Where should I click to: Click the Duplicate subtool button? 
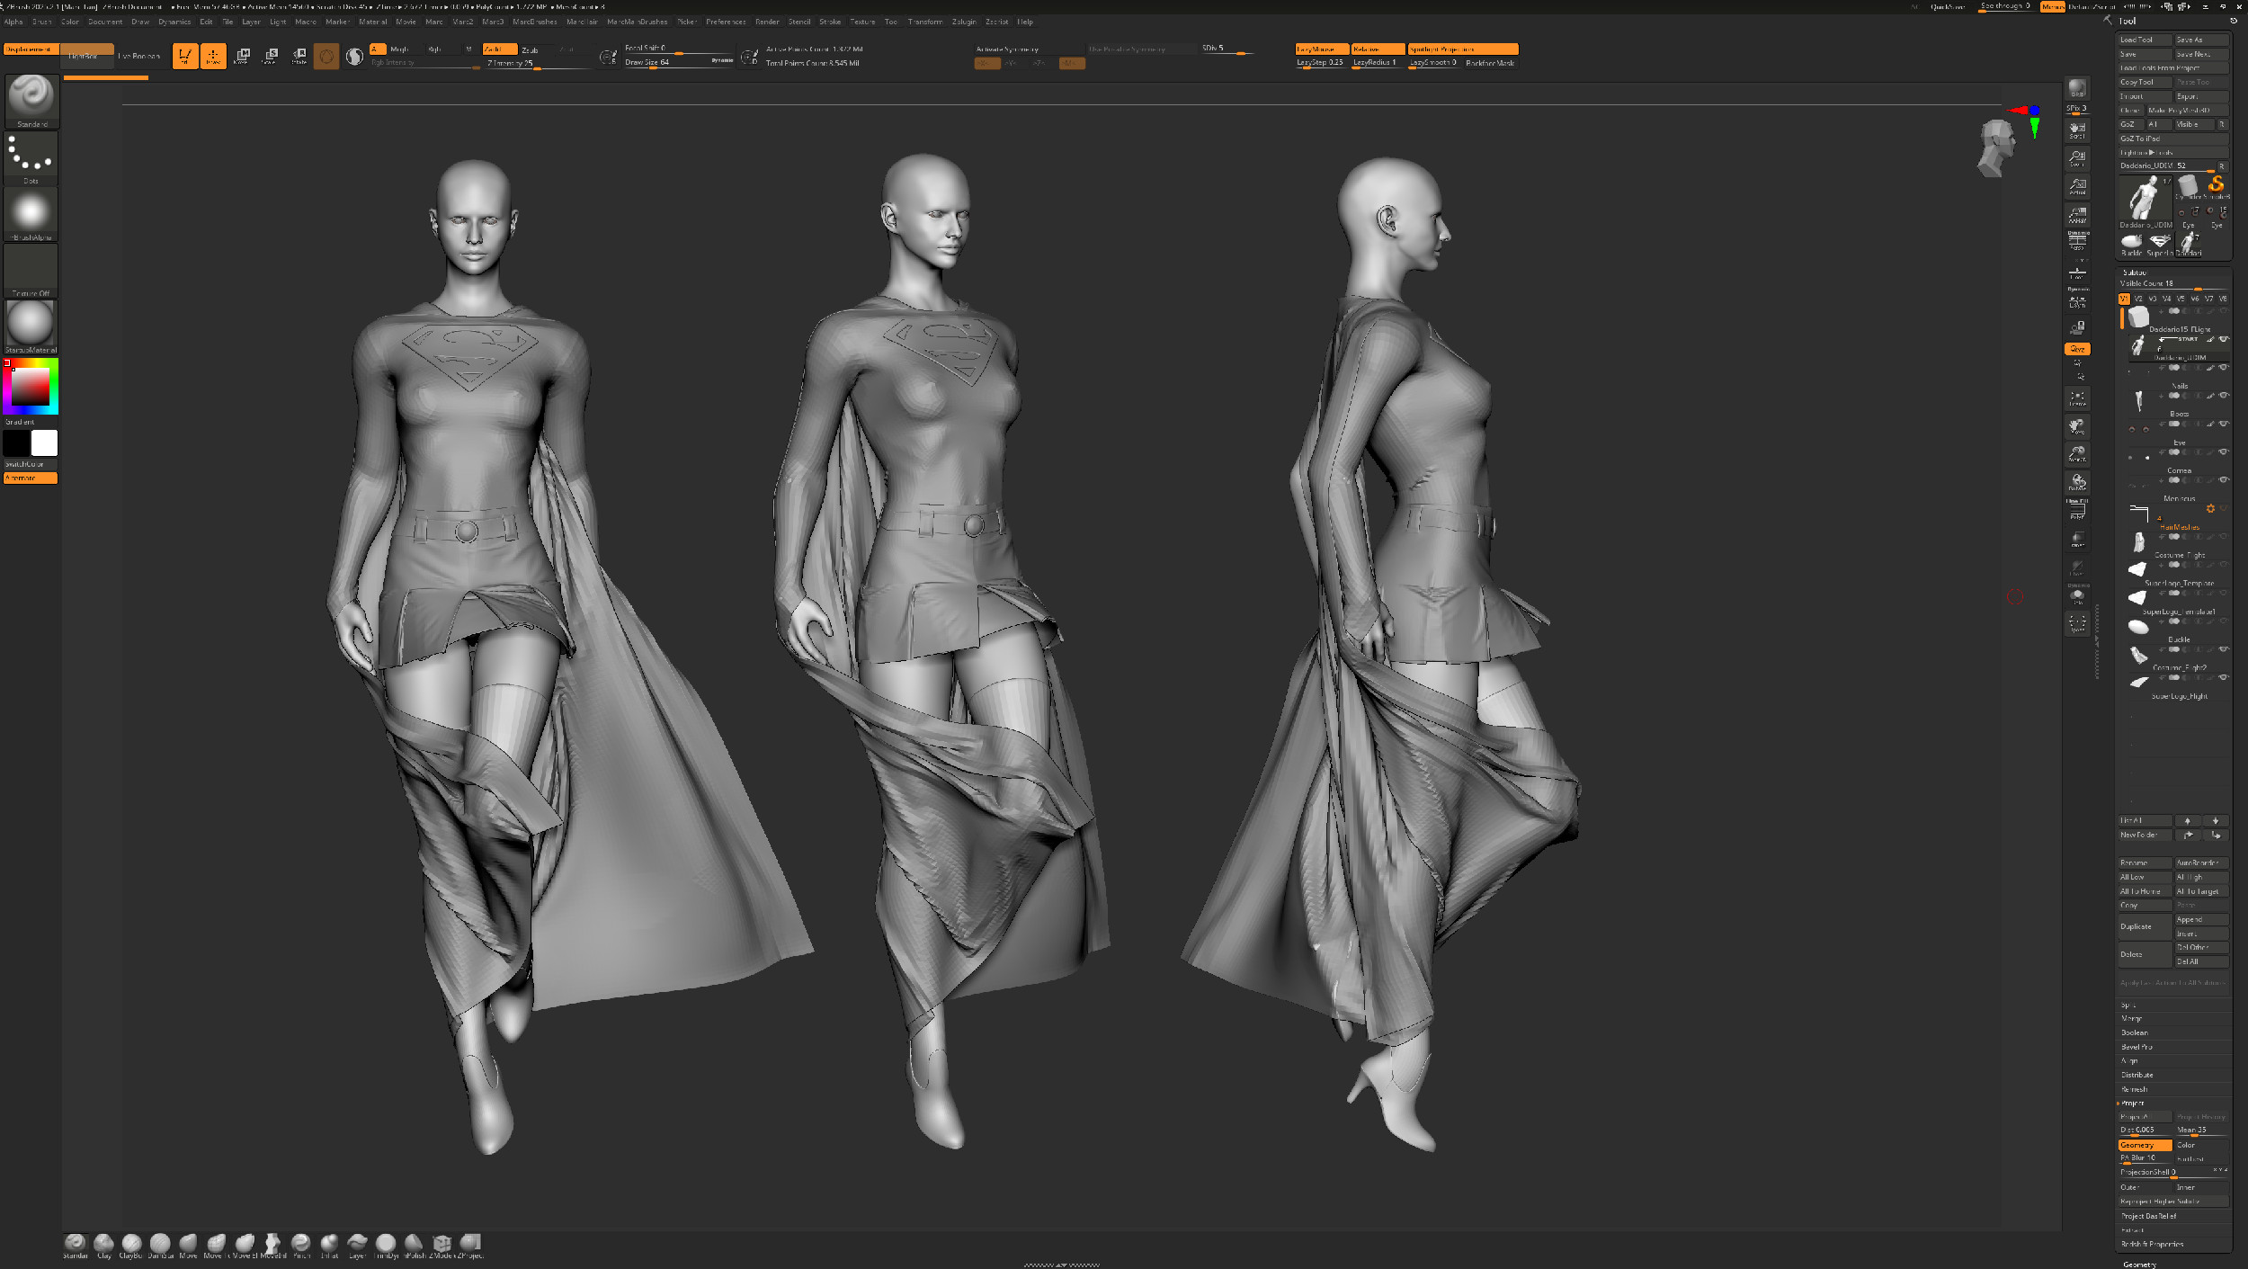pyautogui.click(x=2145, y=926)
